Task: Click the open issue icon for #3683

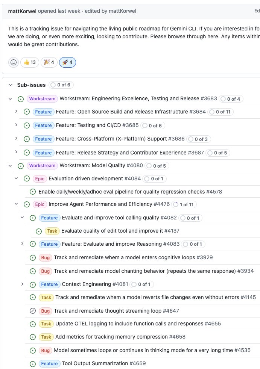Action: point(21,99)
